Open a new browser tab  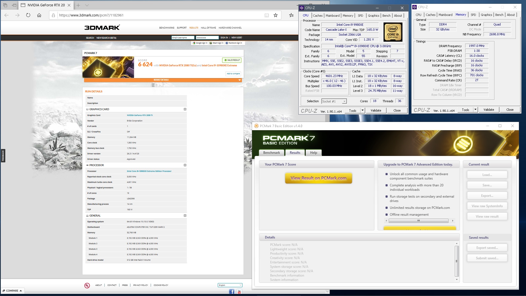(x=78, y=5)
